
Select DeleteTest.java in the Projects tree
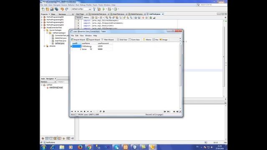point(60,38)
